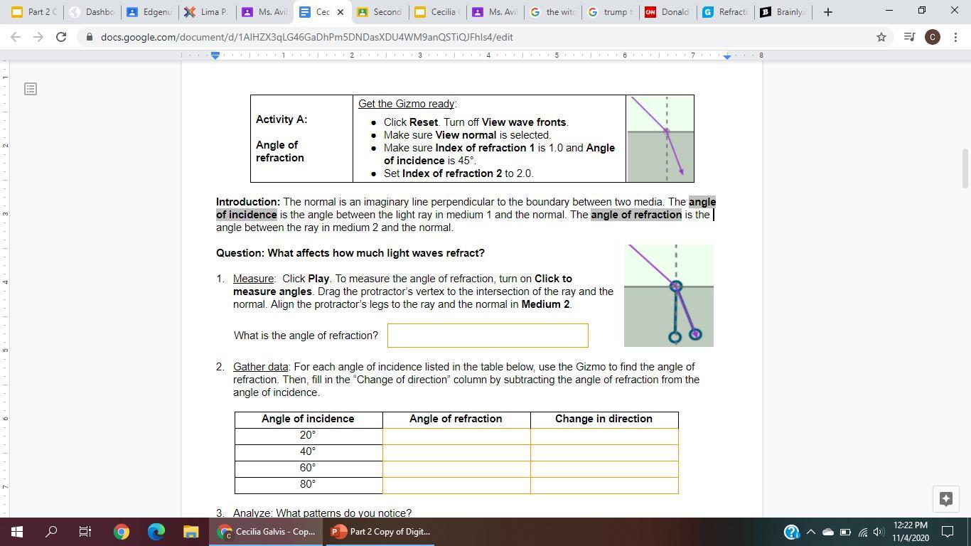Click the underlined word 'Measure'

(253, 279)
